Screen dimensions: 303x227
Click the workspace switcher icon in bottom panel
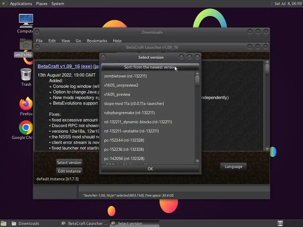click(x=280, y=223)
